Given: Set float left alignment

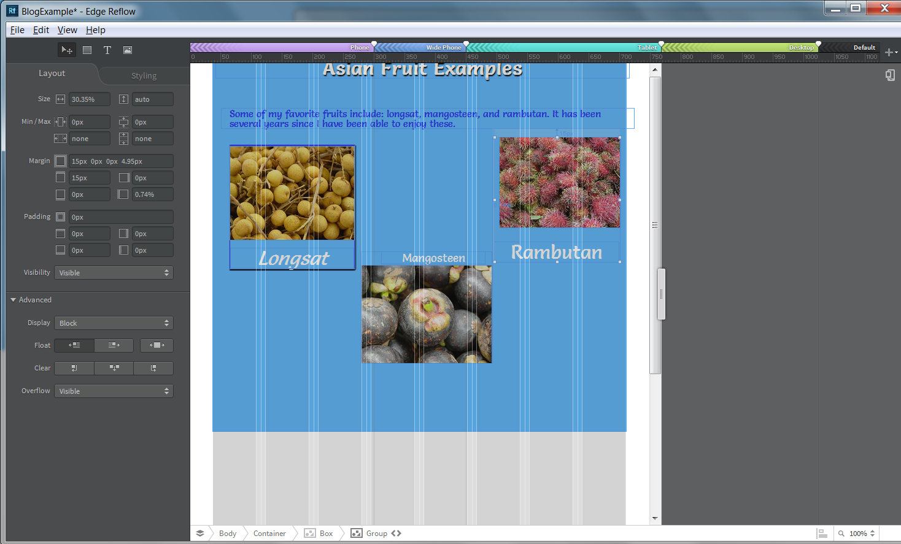Looking at the screenshot, I should [x=74, y=345].
